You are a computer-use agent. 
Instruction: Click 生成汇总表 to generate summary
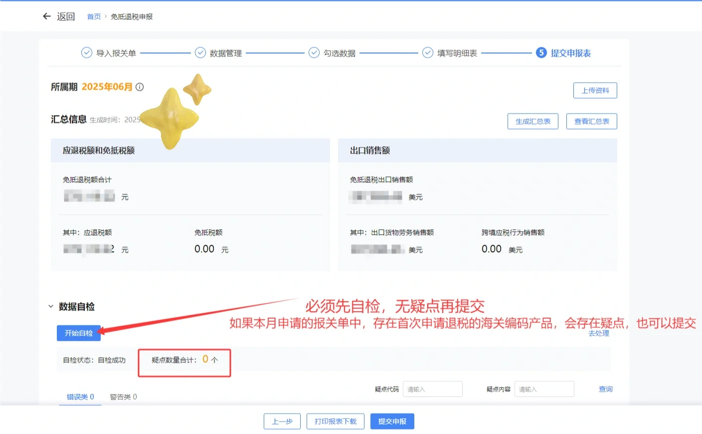532,121
